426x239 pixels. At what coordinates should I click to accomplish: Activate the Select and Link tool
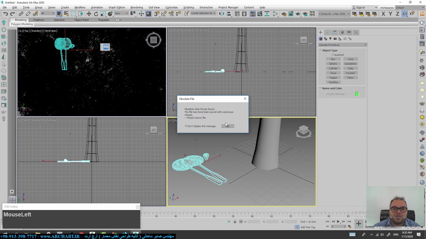[21, 14]
